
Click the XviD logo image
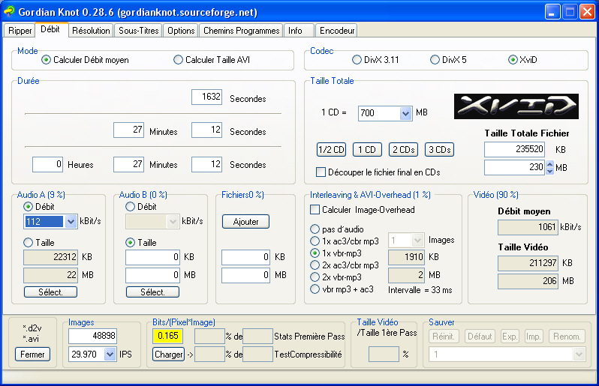click(x=516, y=106)
